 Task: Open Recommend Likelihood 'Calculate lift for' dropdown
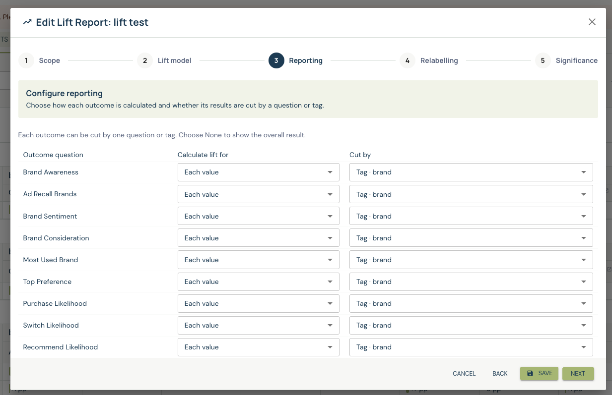(259, 347)
